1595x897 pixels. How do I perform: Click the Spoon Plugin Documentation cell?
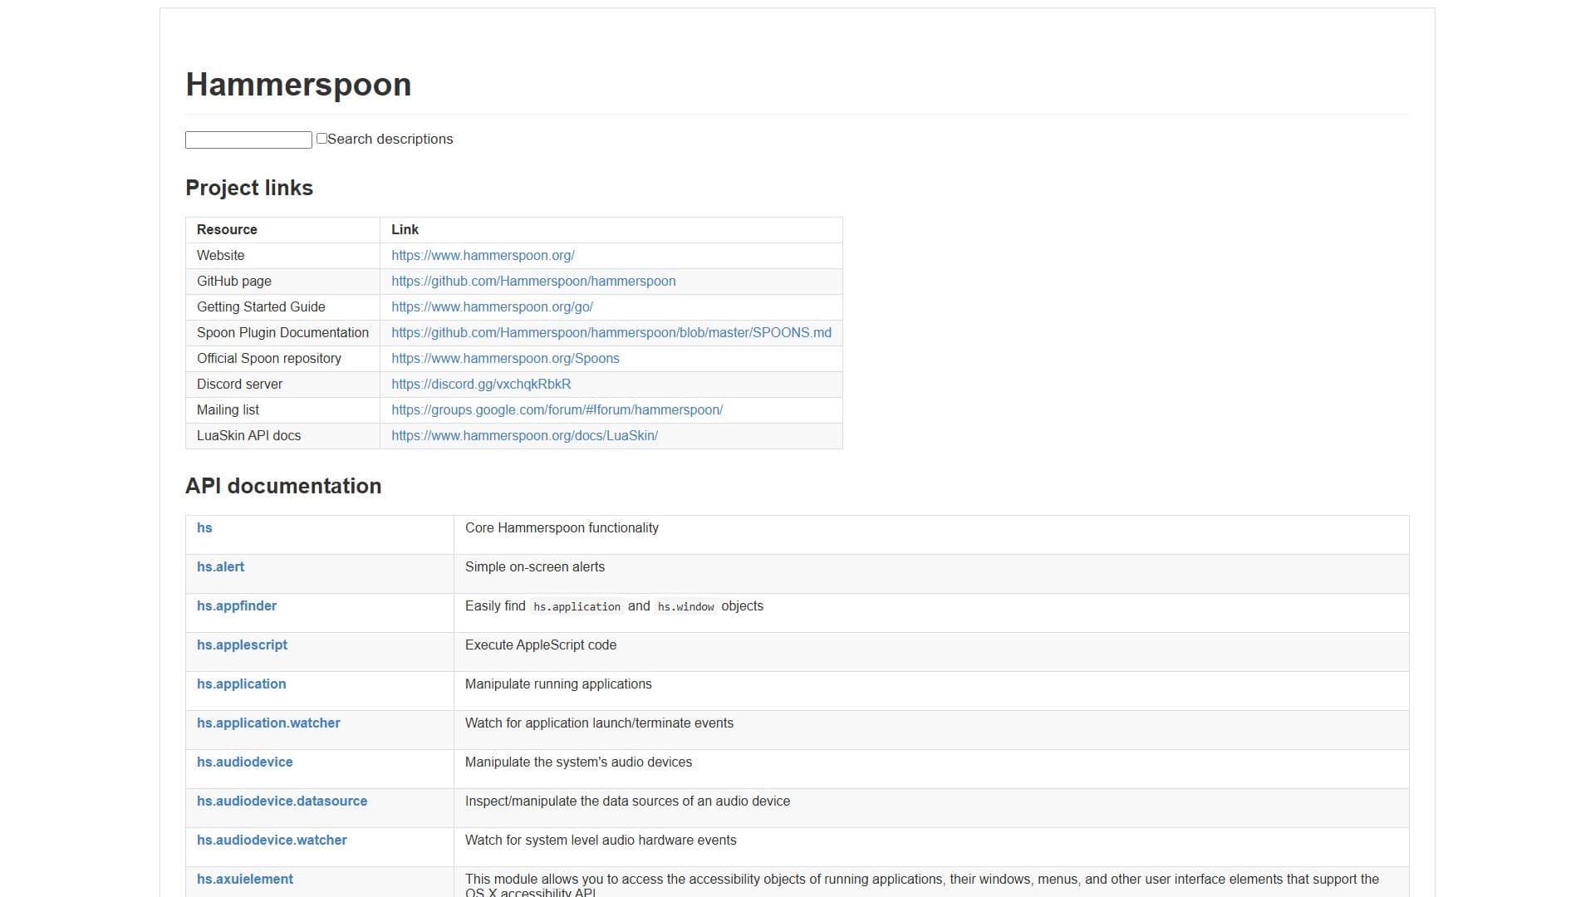(282, 333)
